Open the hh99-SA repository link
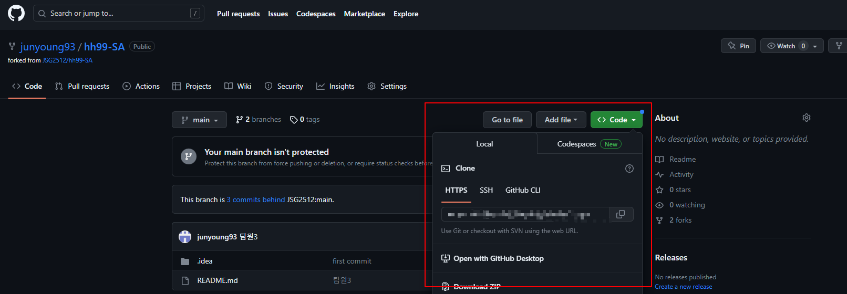The image size is (847, 294). click(104, 47)
